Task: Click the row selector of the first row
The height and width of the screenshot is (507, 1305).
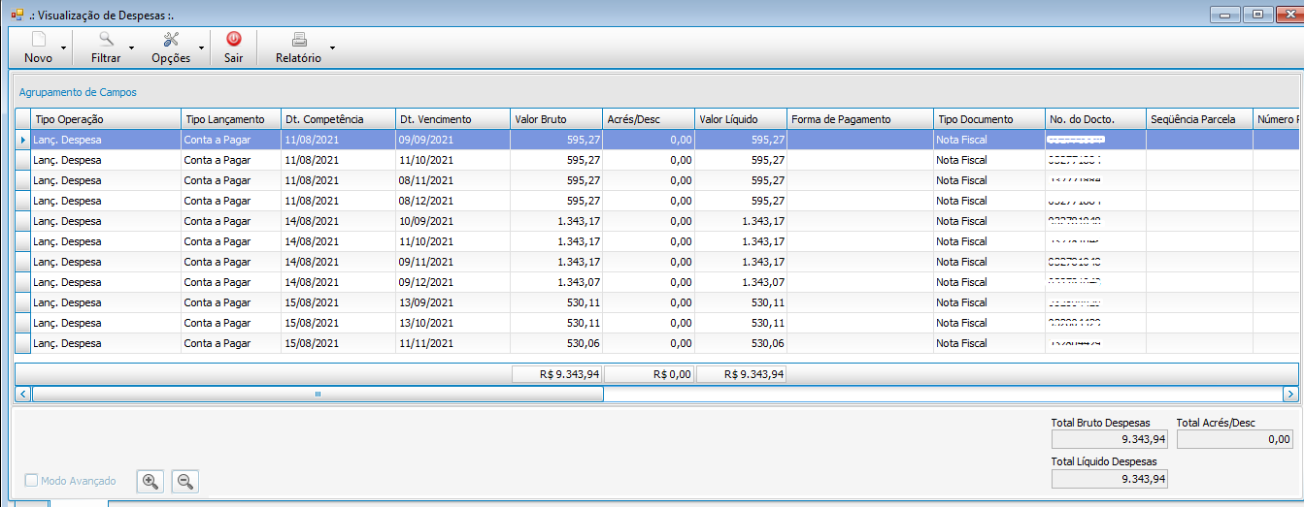Action: pyautogui.click(x=23, y=140)
